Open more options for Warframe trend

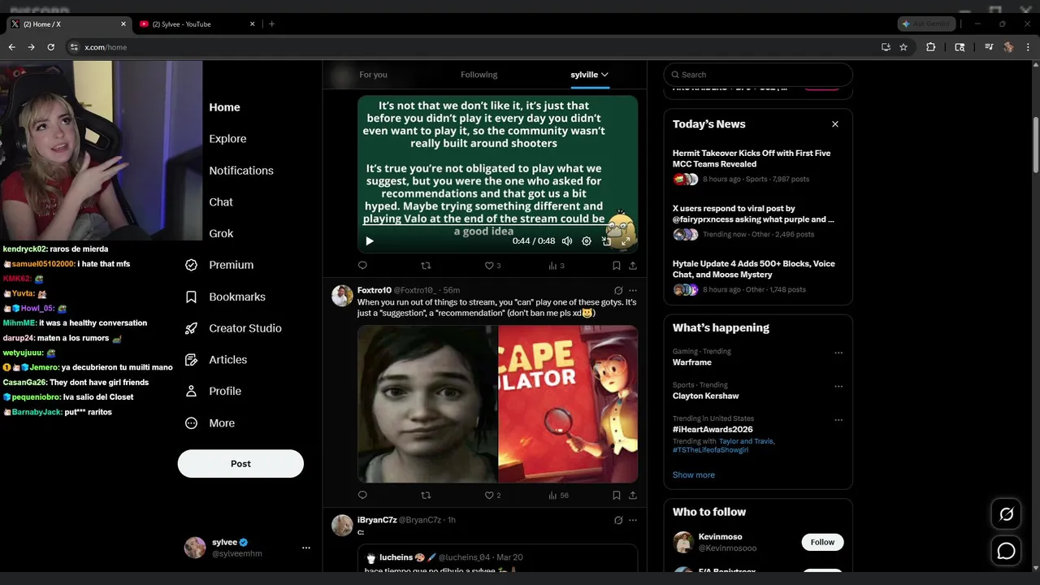coord(838,353)
